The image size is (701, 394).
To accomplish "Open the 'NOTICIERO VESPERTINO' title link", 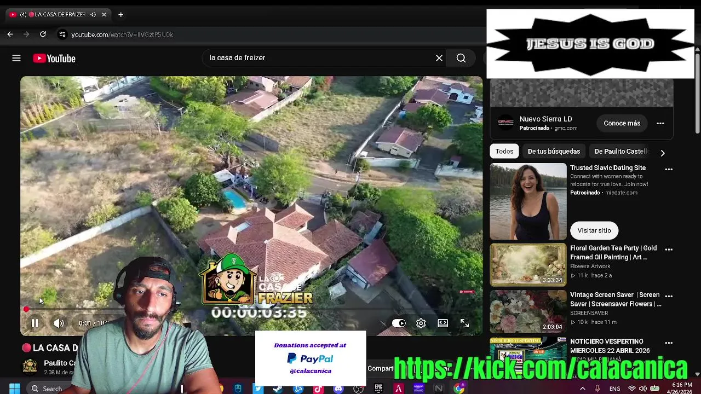I will (610, 346).
